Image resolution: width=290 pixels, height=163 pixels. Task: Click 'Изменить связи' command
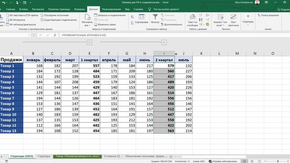click(105, 24)
